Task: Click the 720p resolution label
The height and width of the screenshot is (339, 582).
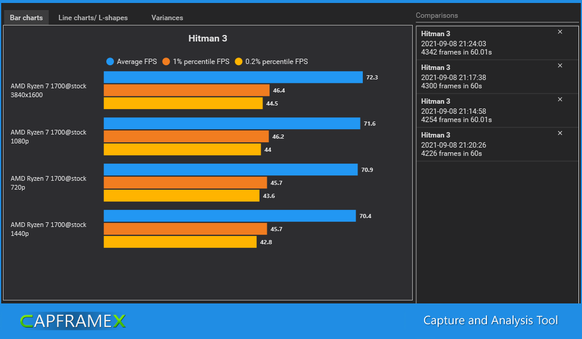Action: 18,187
